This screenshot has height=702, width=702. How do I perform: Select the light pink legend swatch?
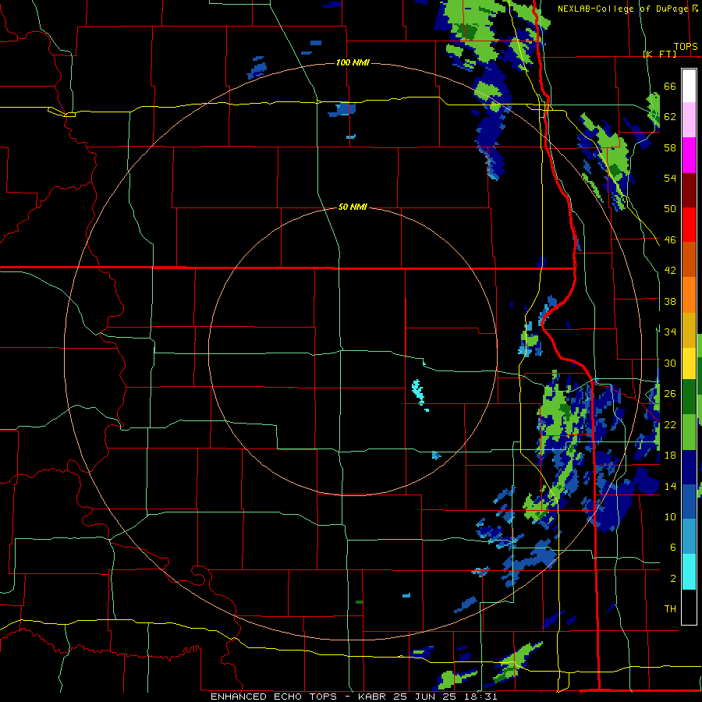[689, 119]
